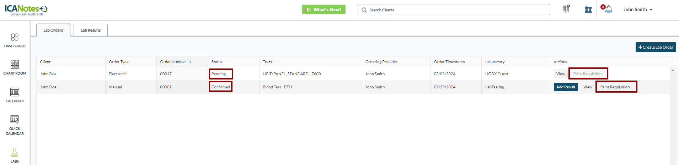This screenshot has height=165, width=679.
Task: Click the Create Lab Order button
Action: (x=656, y=47)
